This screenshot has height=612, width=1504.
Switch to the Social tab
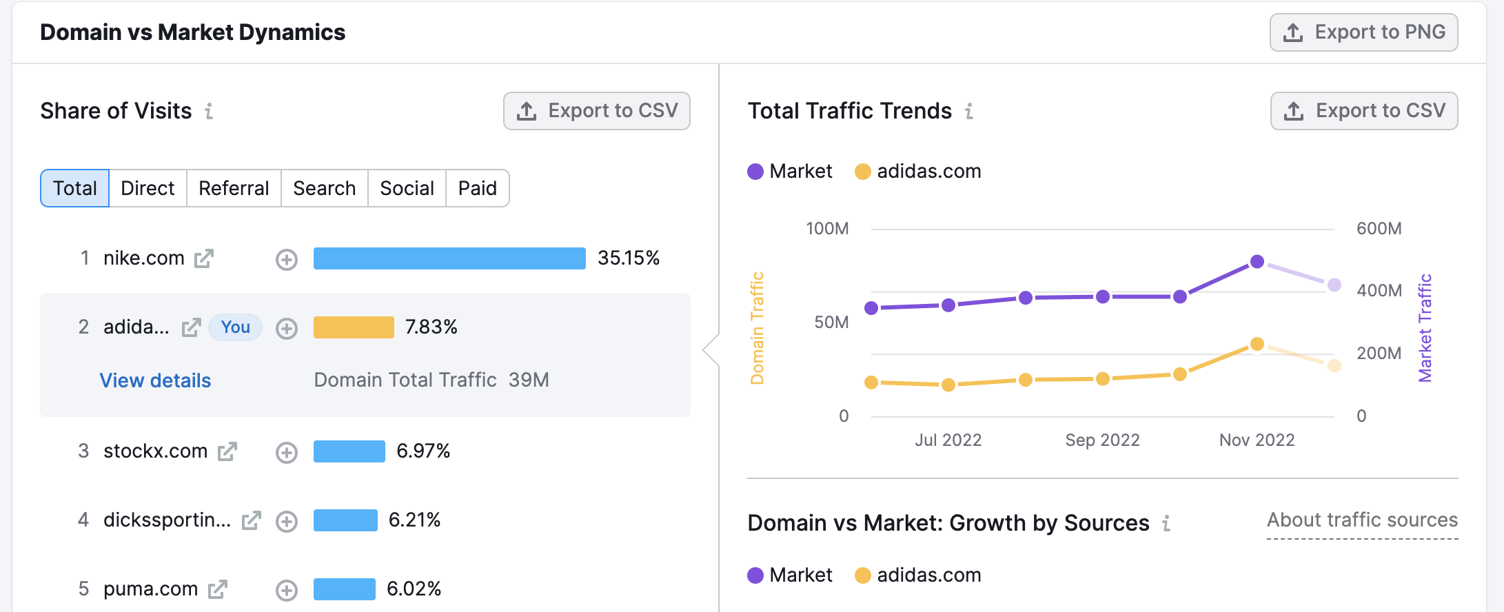pos(407,188)
